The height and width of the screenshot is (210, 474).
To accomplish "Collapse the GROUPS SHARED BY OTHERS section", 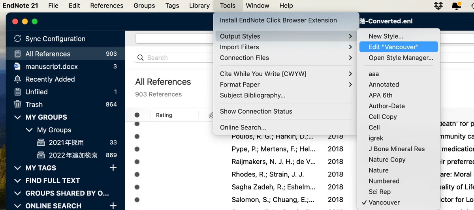I will [x=17, y=193].
